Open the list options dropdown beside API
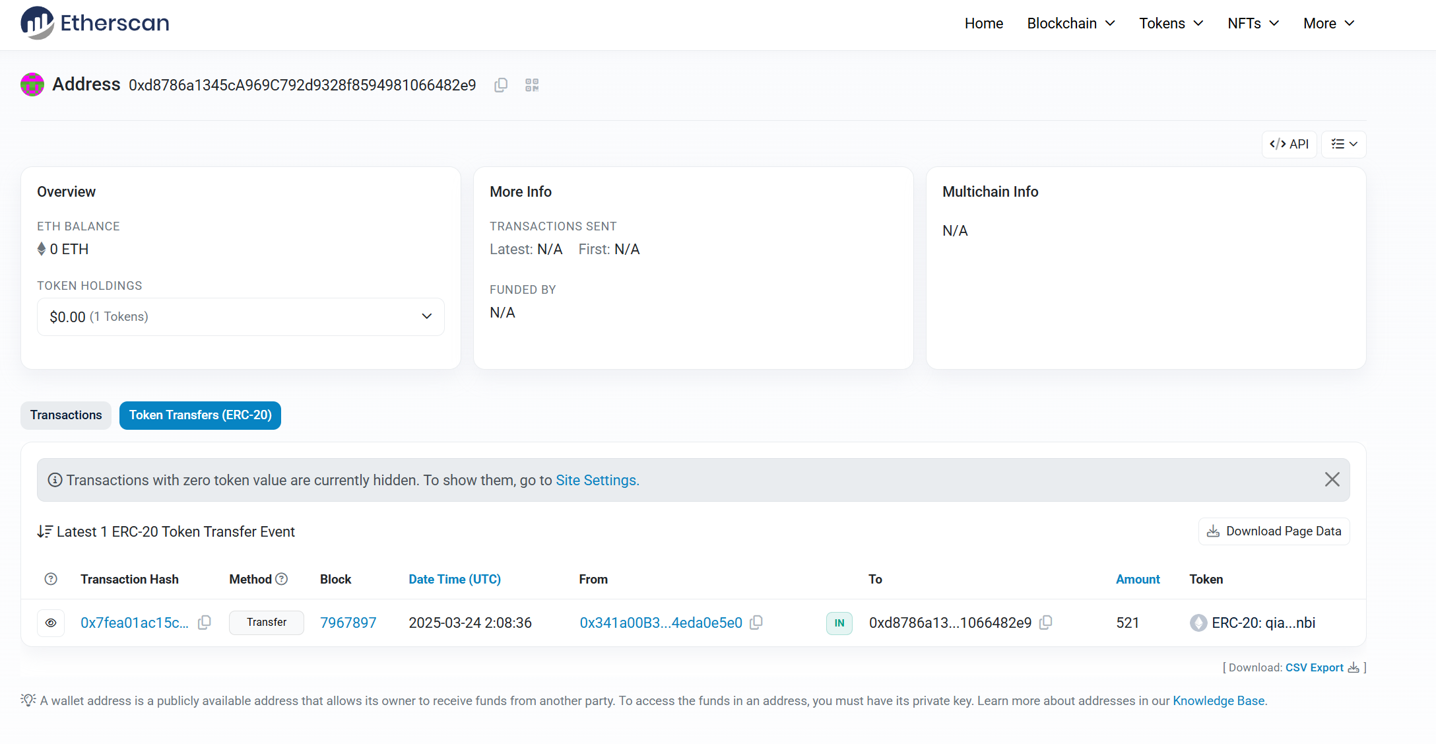 1344,144
